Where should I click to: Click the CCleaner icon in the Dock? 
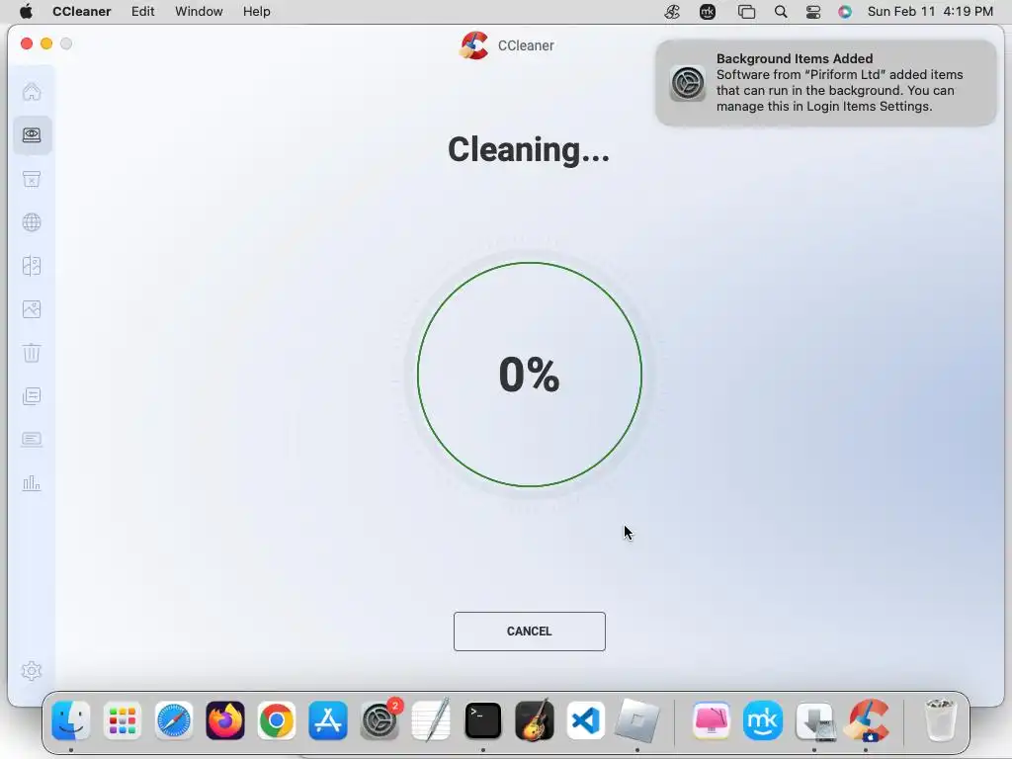coord(868,720)
